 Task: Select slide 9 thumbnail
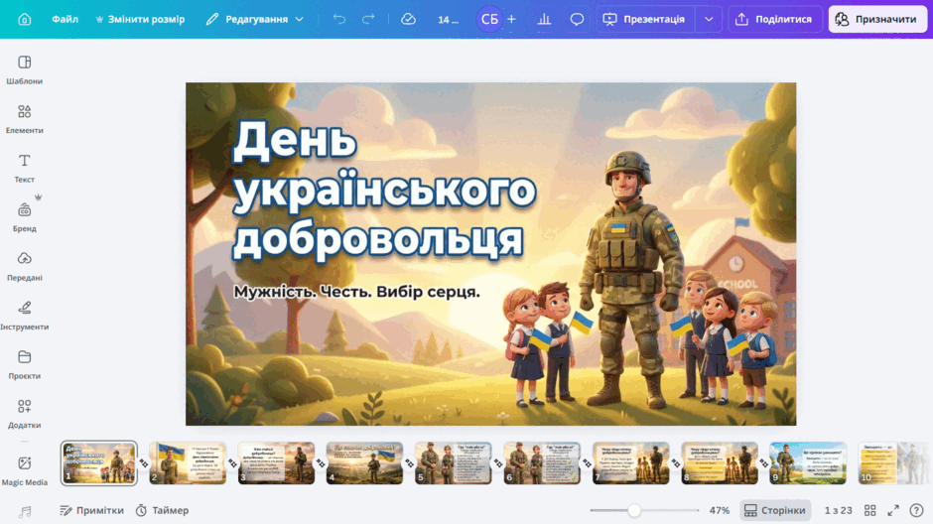[x=808, y=462]
